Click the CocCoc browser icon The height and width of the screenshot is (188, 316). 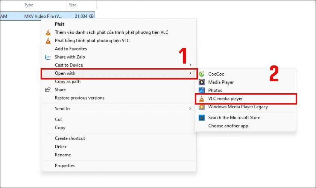(x=202, y=74)
